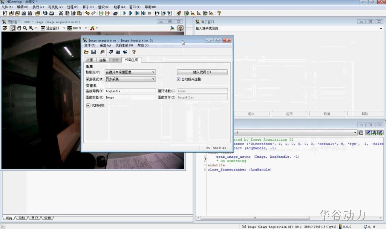Click the Copy icon in main toolbar

point(67,13)
